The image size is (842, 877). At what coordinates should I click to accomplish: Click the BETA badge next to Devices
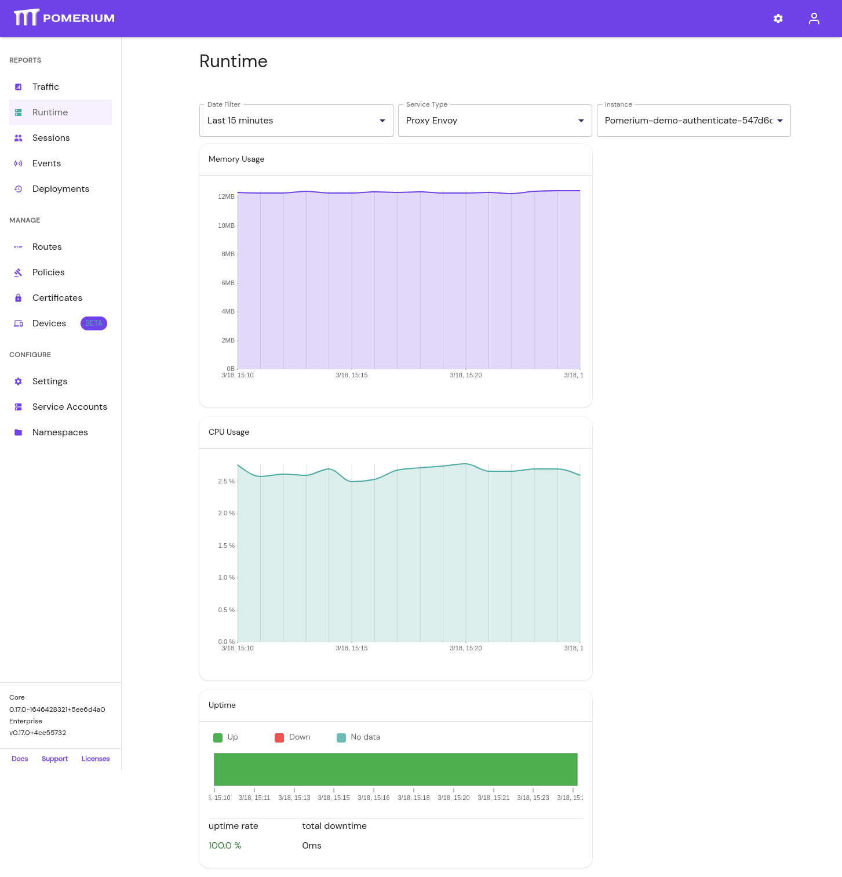click(94, 323)
